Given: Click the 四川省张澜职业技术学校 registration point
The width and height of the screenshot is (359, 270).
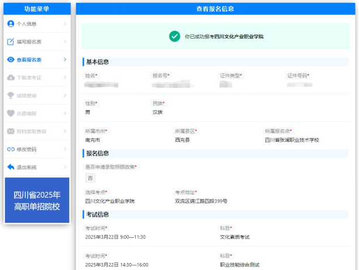Looking at the screenshot, I should click(x=292, y=140).
